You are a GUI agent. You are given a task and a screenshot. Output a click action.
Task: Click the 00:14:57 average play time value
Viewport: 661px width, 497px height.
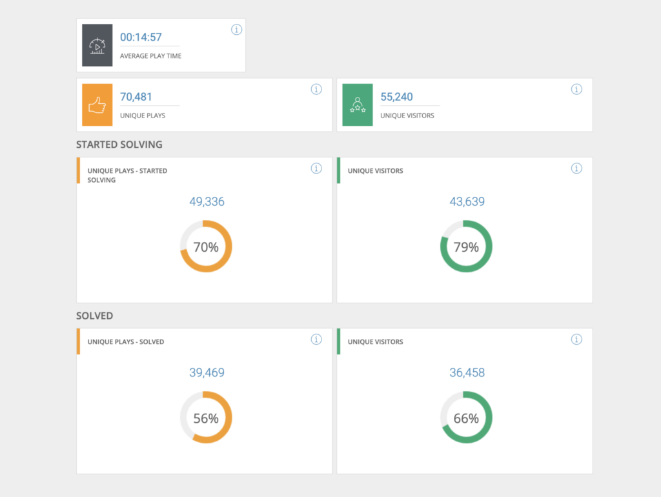(x=141, y=37)
